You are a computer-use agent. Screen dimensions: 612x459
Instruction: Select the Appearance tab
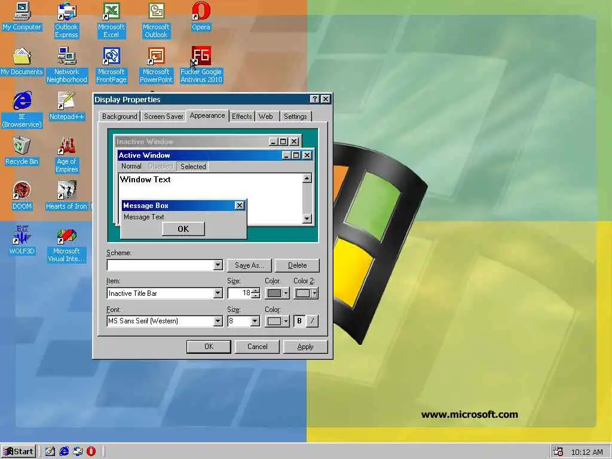(207, 115)
